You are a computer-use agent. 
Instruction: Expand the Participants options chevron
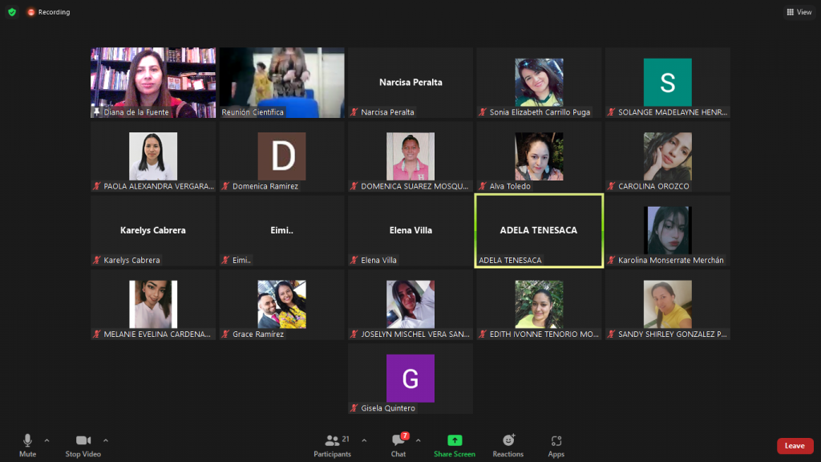364,440
